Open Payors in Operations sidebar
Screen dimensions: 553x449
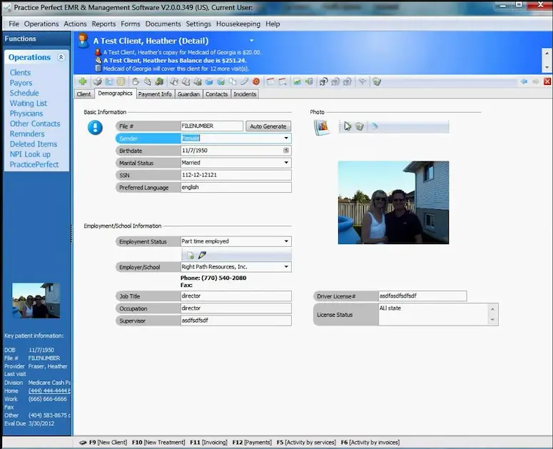click(x=21, y=83)
